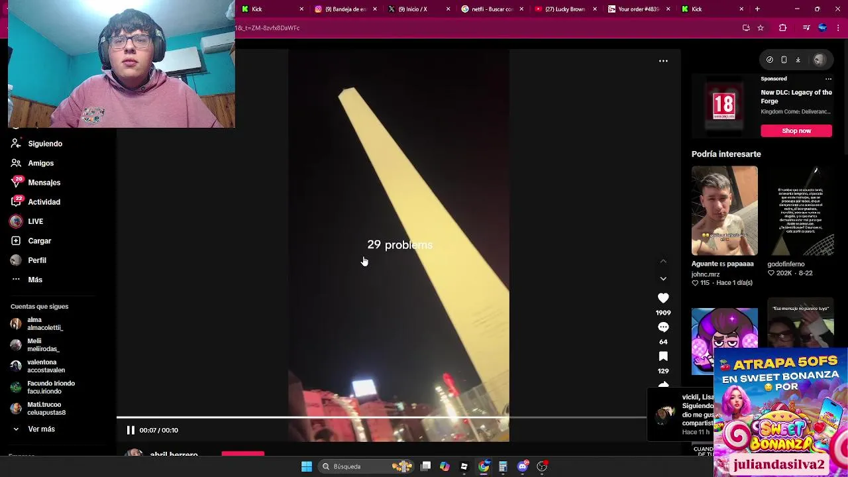Open profile avatar in top pill

820,60
